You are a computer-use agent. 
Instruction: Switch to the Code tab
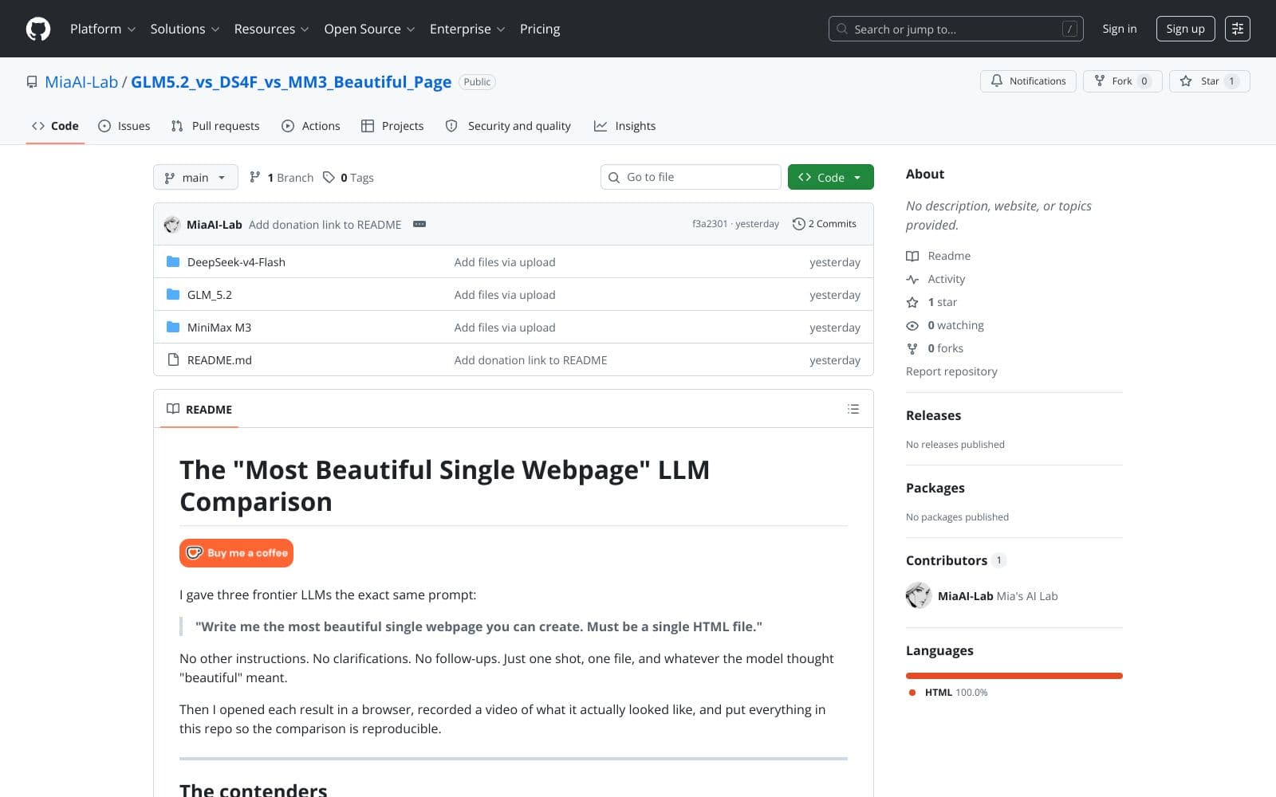55,126
